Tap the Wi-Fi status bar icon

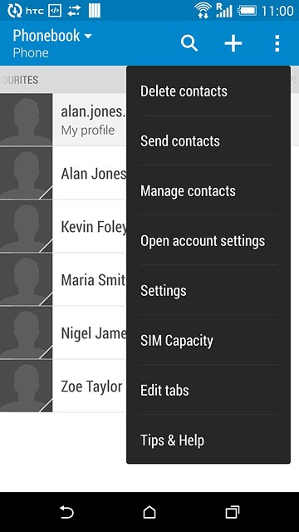click(x=203, y=11)
